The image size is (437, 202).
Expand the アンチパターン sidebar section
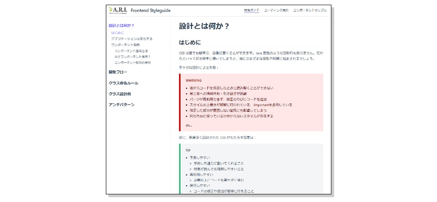[x=121, y=104]
